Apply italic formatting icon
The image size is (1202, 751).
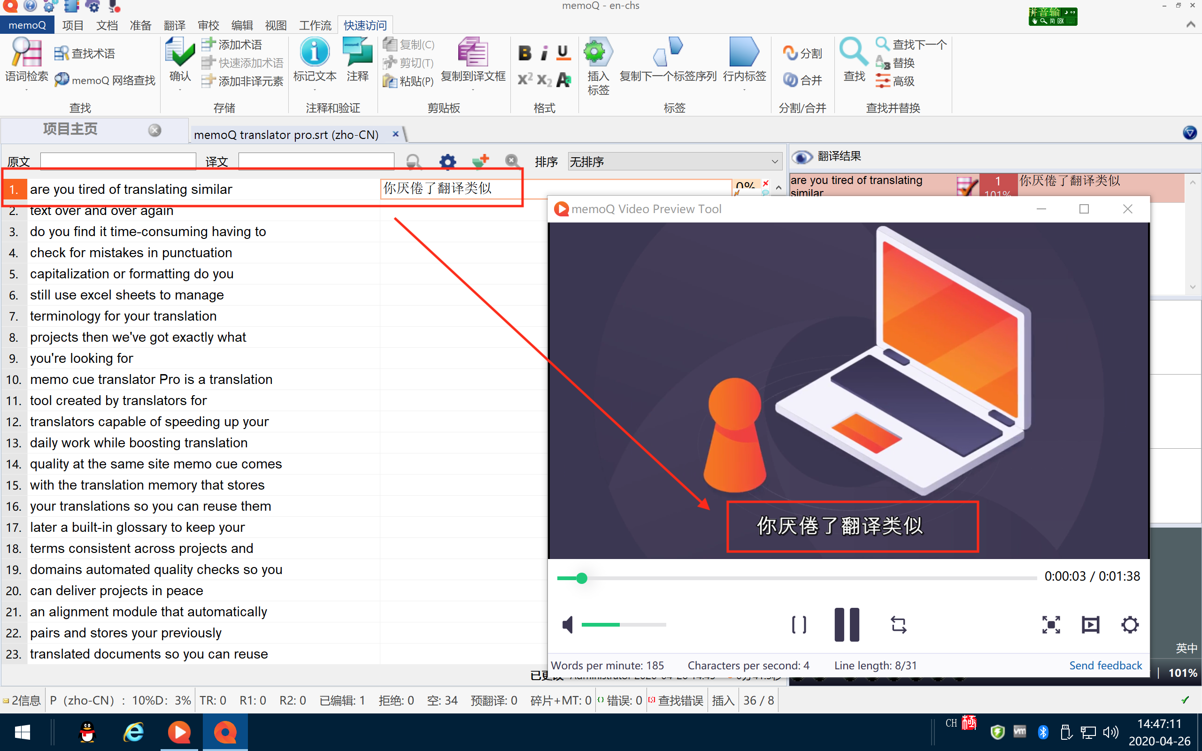[x=544, y=53]
